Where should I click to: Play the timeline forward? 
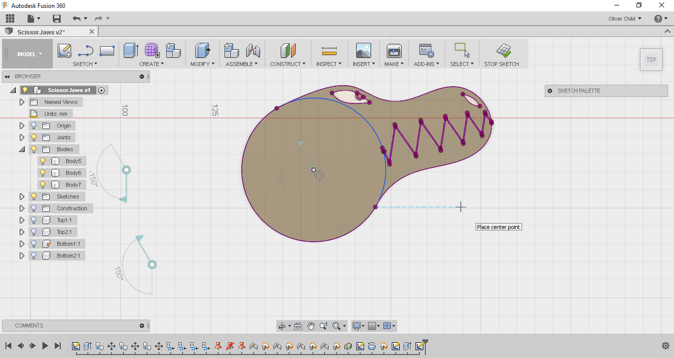tap(45, 346)
